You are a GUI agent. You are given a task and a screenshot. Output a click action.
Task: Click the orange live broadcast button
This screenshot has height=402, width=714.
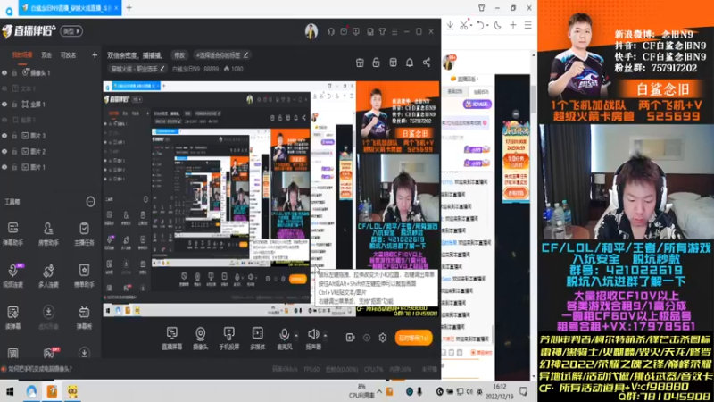tap(413, 339)
